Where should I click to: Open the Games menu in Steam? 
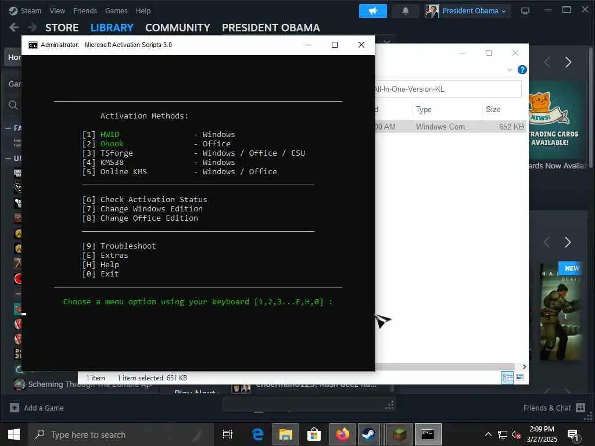pos(116,10)
